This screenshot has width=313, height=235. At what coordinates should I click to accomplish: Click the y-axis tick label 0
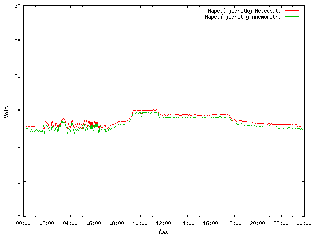click(19, 217)
